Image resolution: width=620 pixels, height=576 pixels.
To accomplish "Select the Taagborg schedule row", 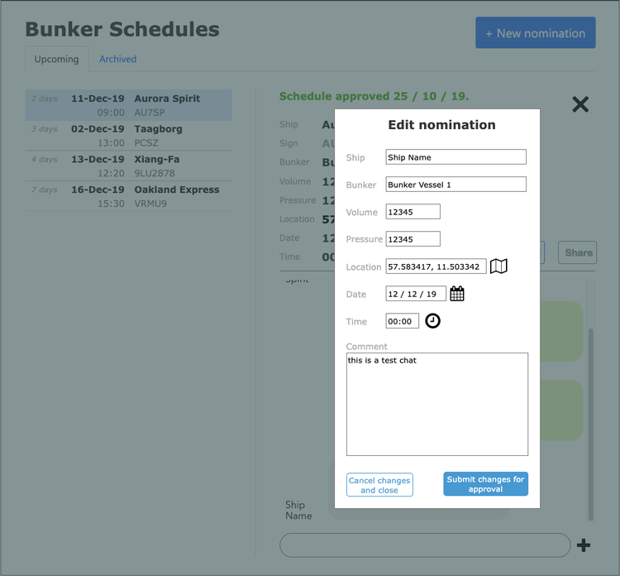I will click(128, 136).
